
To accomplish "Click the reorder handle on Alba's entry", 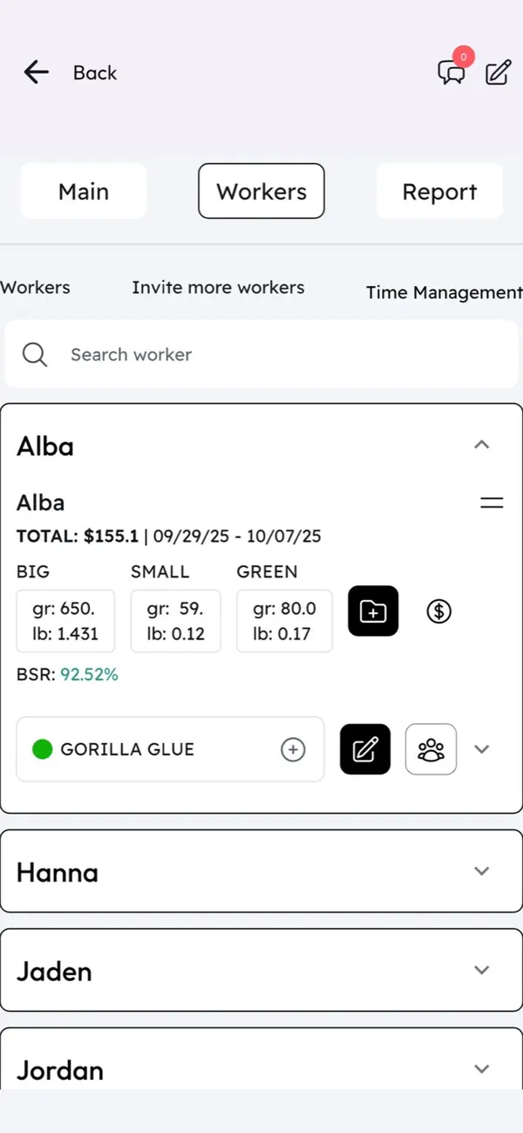I will (x=492, y=502).
